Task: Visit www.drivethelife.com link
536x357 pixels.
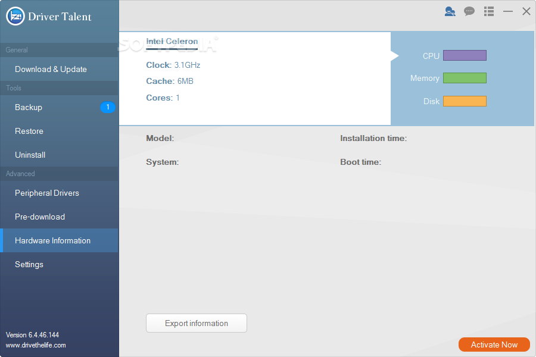Action: point(36,345)
